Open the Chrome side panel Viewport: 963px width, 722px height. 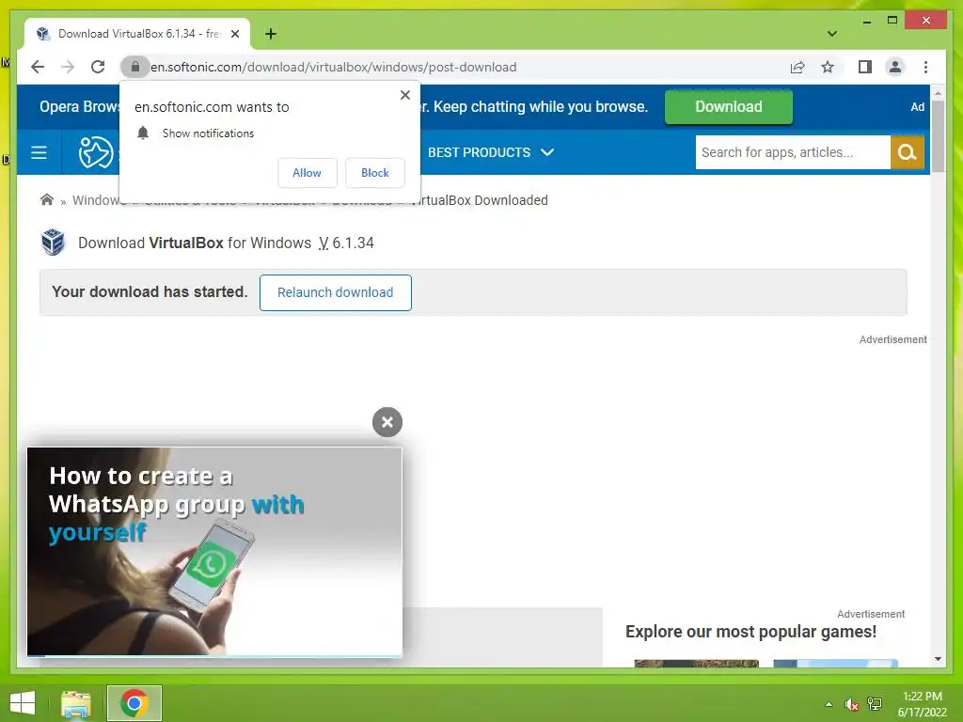(865, 67)
